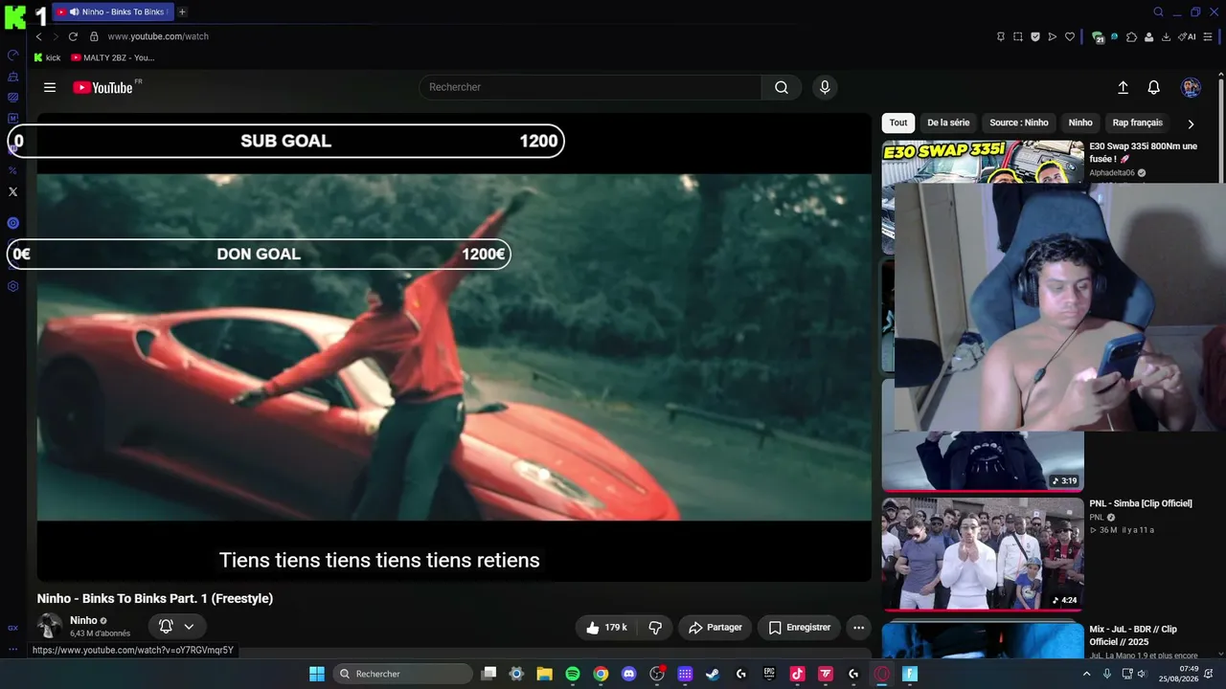Click the YouTube Rechercher search field
Viewport: 1226px width, 689px height.
click(590, 87)
